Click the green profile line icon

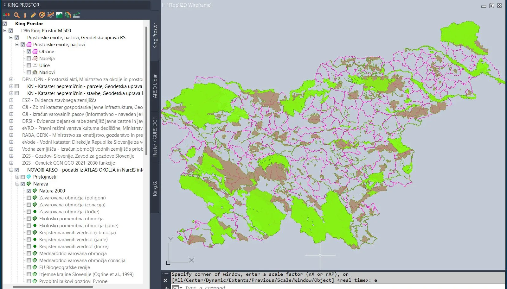click(76, 15)
